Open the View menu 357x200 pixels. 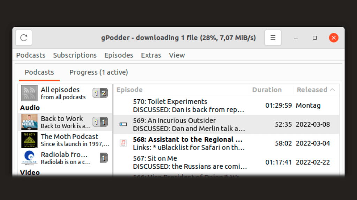pyautogui.click(x=177, y=55)
